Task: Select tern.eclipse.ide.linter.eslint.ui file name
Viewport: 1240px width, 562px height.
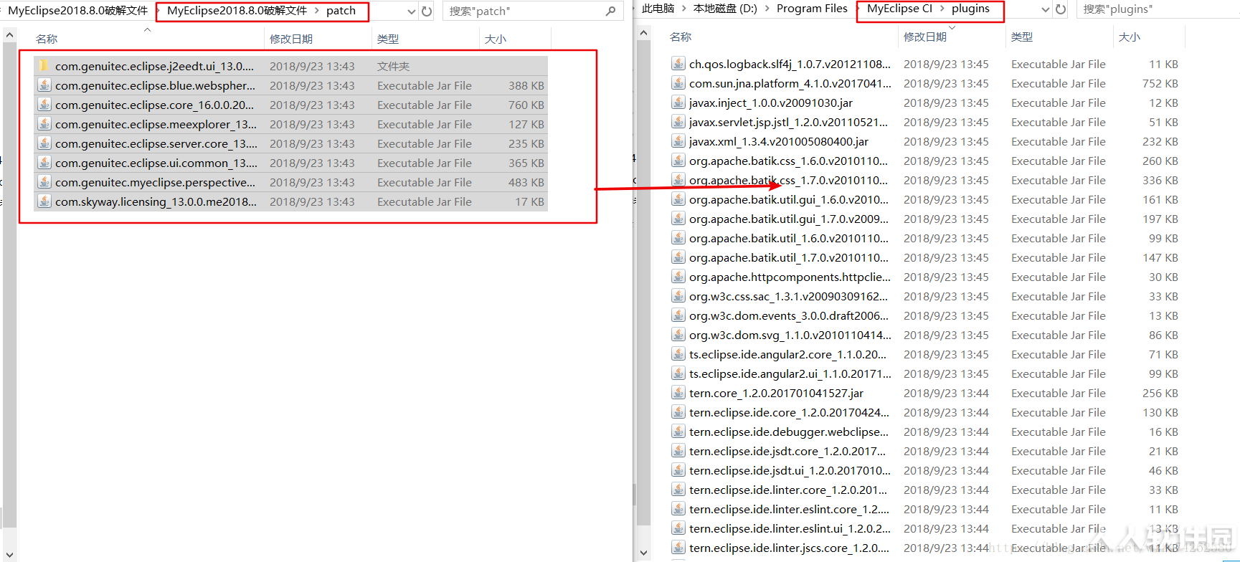Action: (790, 528)
